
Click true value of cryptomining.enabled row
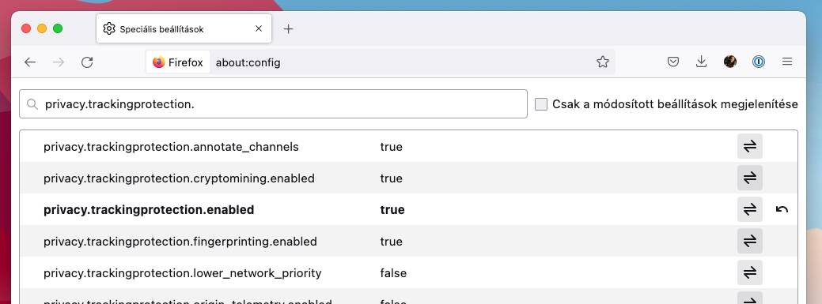click(x=391, y=178)
